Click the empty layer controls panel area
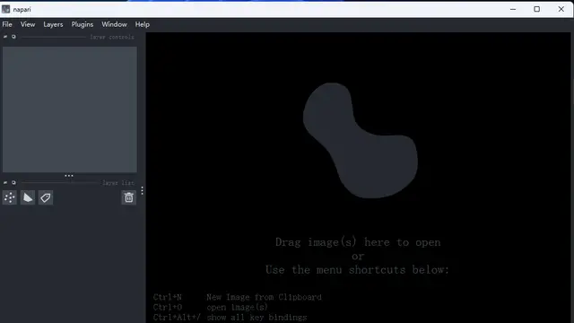Screen dimensions: 574x323 click(x=70, y=109)
